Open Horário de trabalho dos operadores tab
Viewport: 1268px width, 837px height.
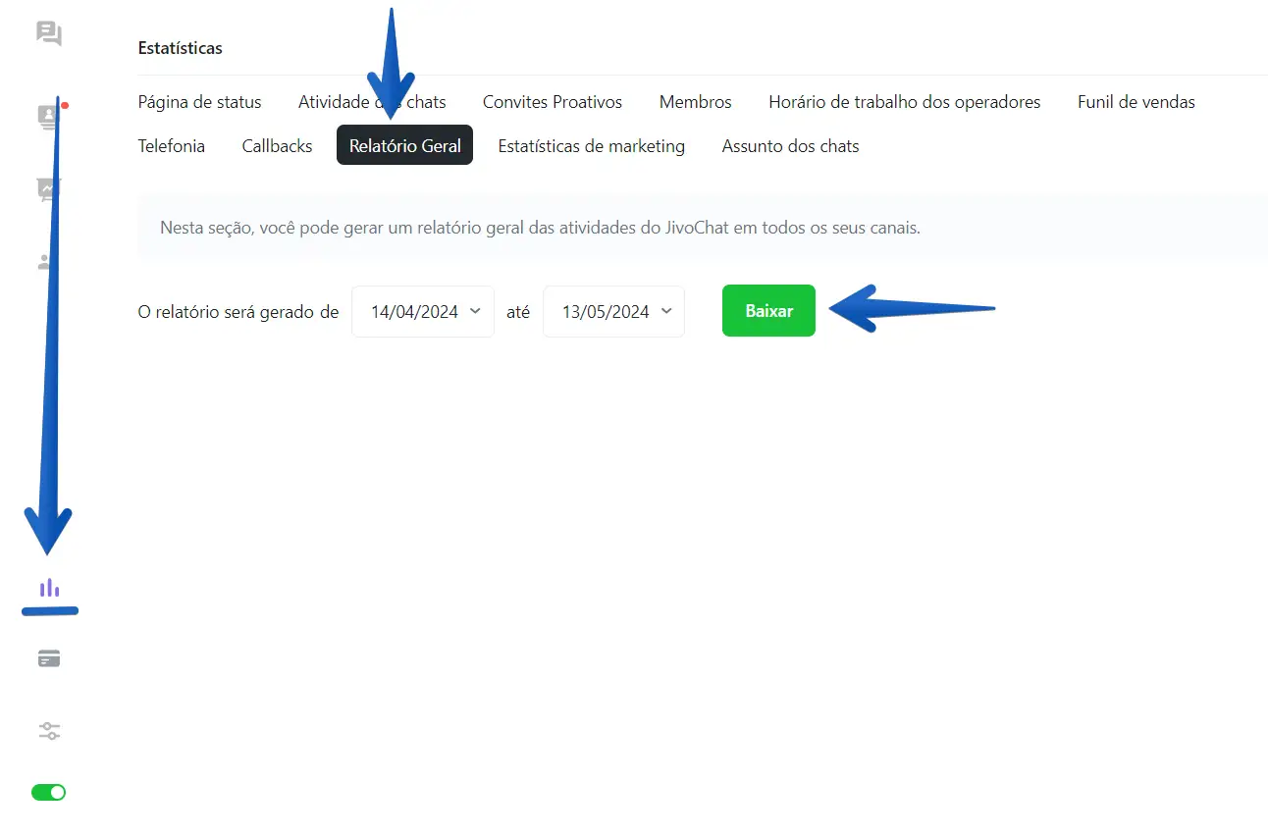pos(904,102)
